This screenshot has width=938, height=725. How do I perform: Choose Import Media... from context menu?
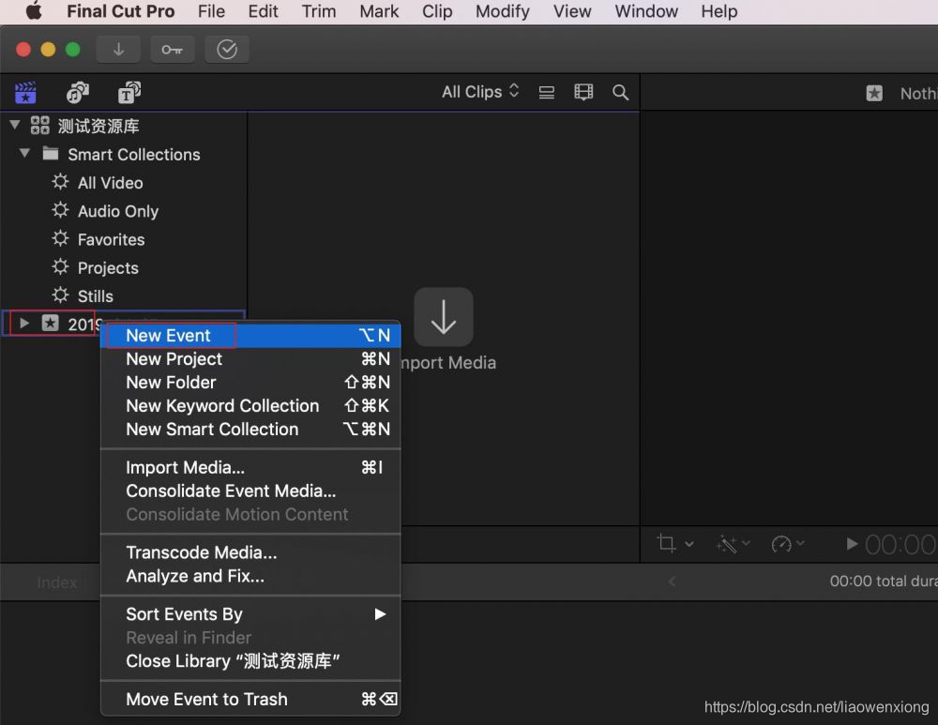pos(250,467)
